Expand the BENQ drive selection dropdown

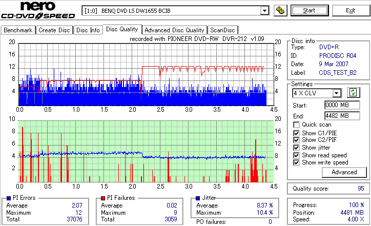pyautogui.click(x=264, y=11)
